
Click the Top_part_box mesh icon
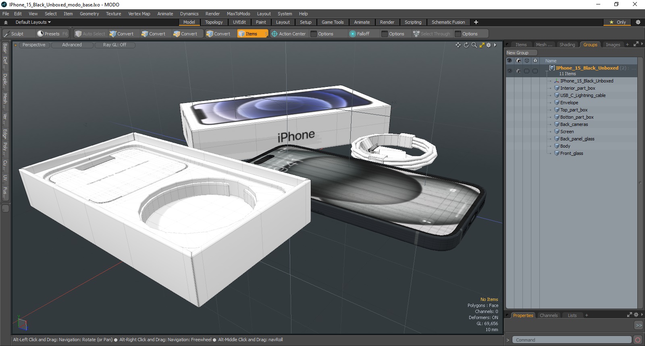pos(557,110)
